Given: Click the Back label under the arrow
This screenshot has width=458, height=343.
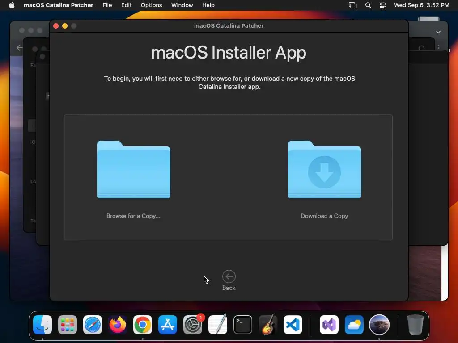Looking at the screenshot, I should point(229,288).
